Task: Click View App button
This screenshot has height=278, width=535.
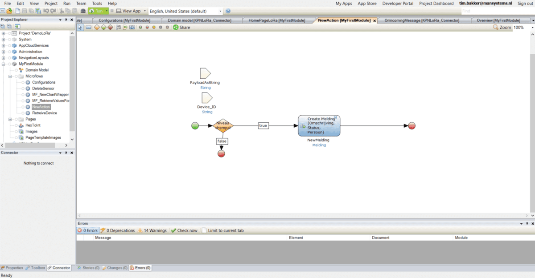Action: click(x=128, y=11)
